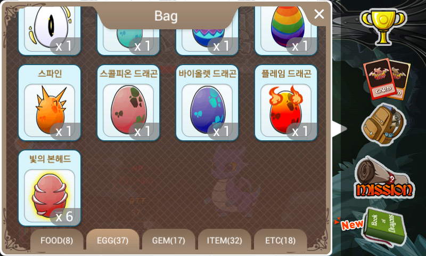The height and width of the screenshot is (256, 426).
Task: Open the dragon CARD collection icon
Action: point(387,79)
